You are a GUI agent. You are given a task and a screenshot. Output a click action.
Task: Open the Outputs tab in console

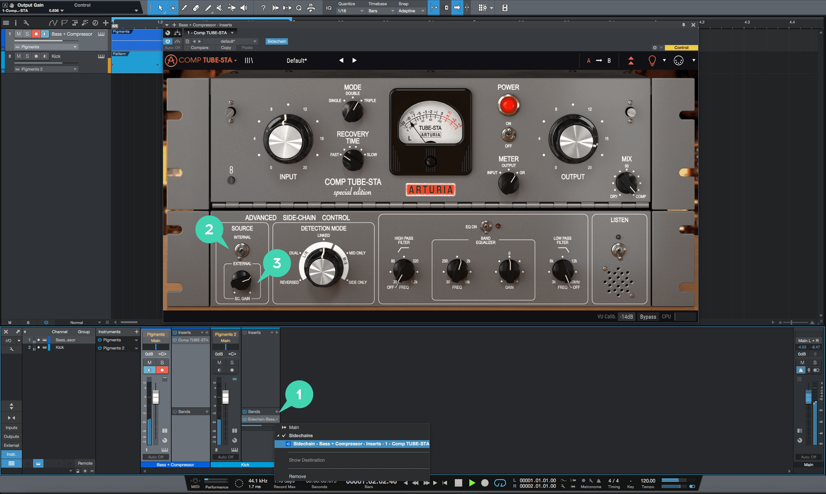pyautogui.click(x=11, y=436)
